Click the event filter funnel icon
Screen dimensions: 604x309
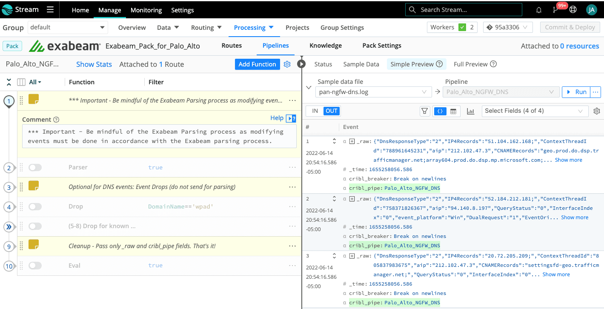[x=424, y=111]
